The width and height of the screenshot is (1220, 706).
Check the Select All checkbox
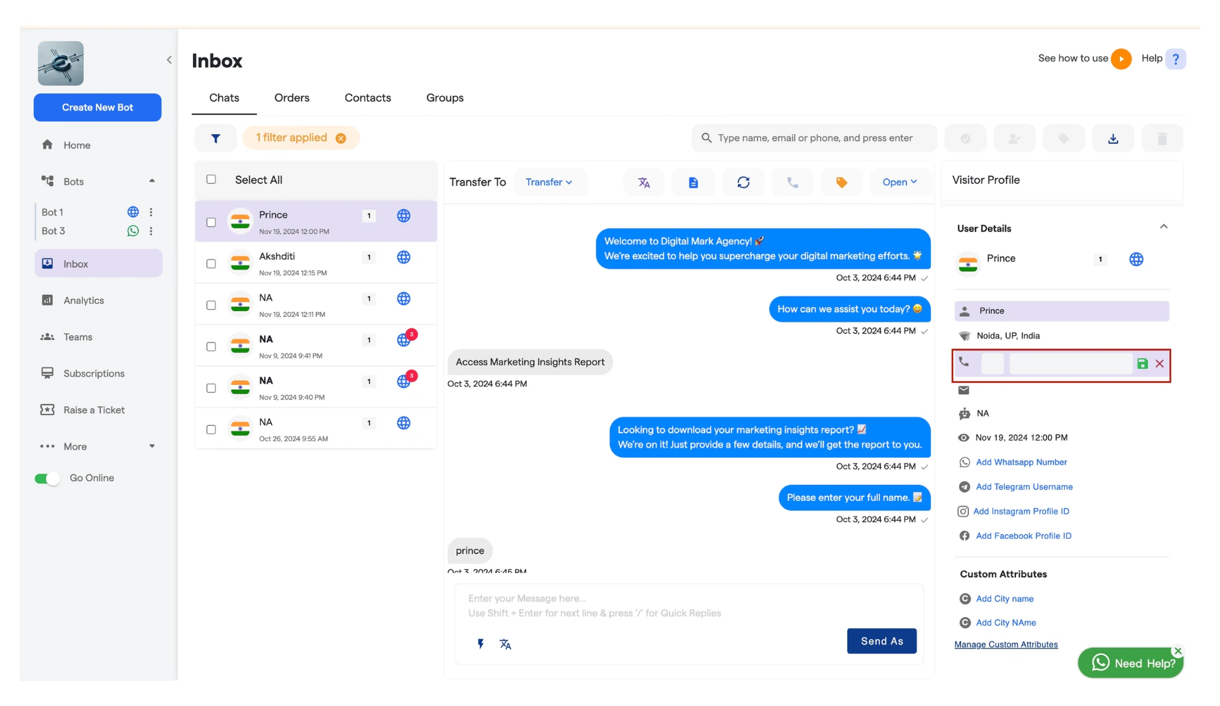coord(211,179)
